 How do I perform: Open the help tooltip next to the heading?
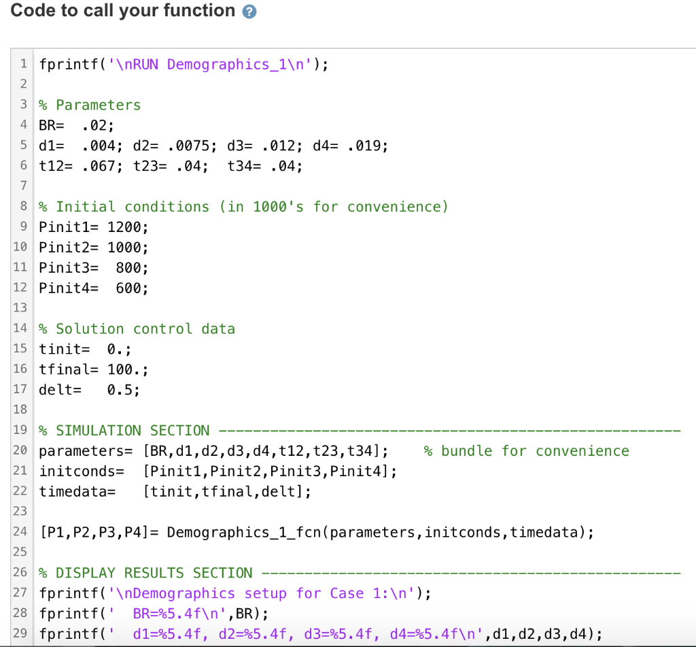pyautogui.click(x=249, y=11)
